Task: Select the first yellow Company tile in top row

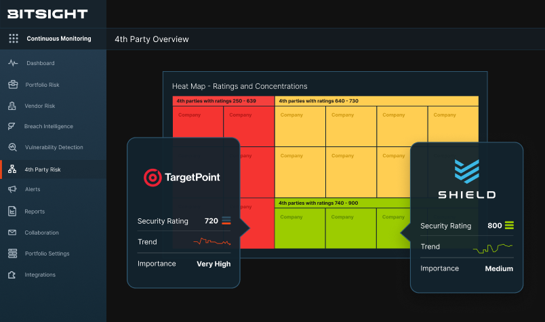Action: click(300, 126)
